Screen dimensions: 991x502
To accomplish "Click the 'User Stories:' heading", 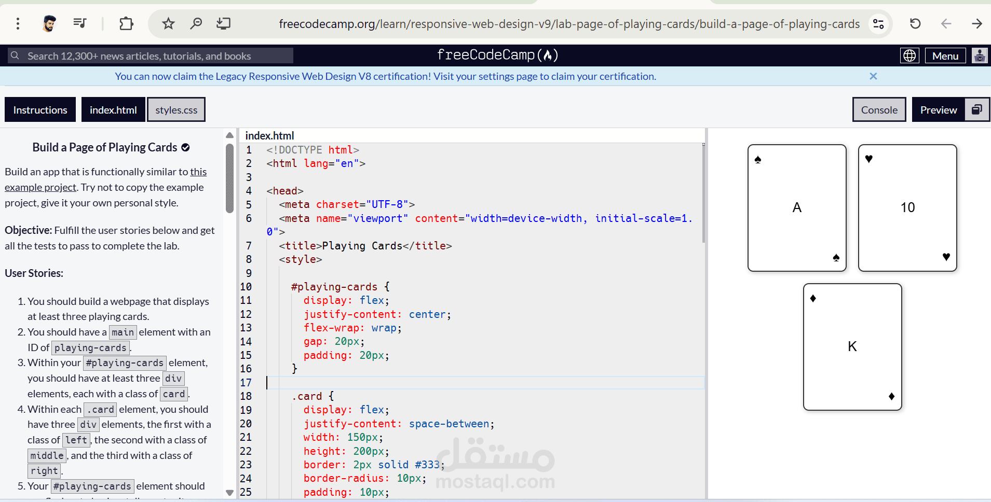I will pos(34,273).
